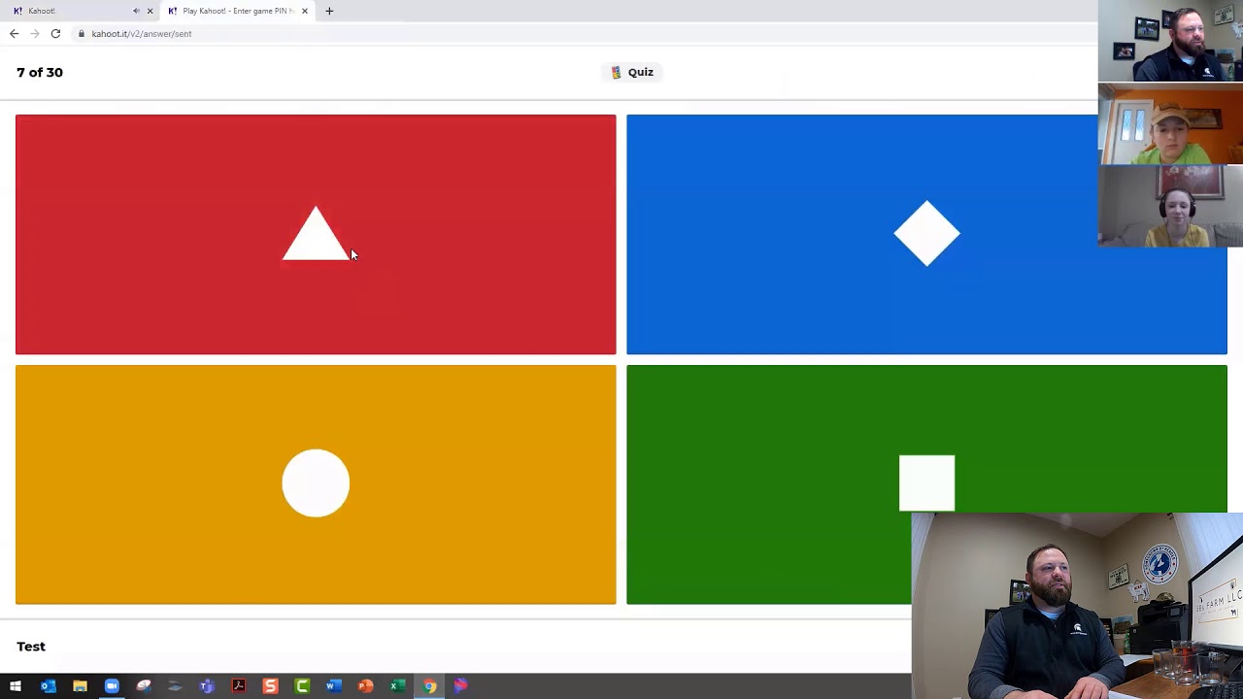Close the first Kahoot! tab

150,11
